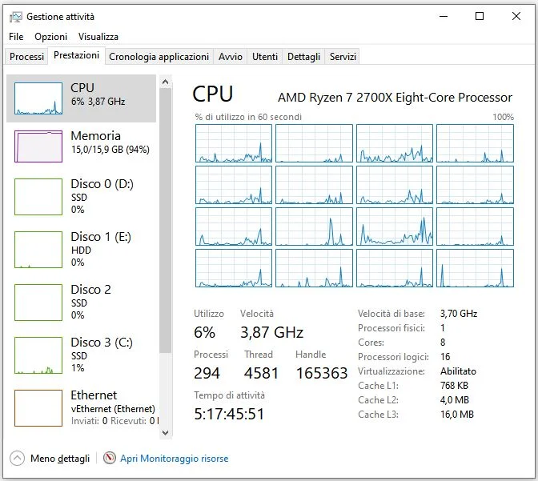
Task: Click sidebar scroll down arrow
Action: point(166,433)
